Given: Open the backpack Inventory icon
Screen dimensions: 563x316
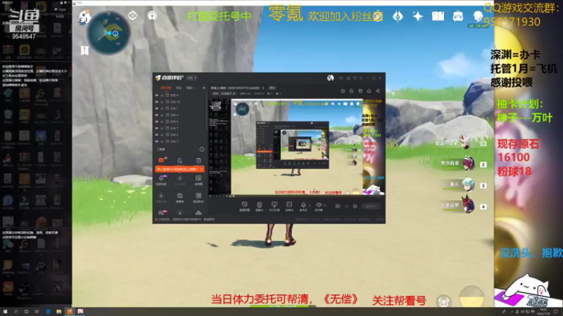Looking at the screenshot, I should coord(458,16).
